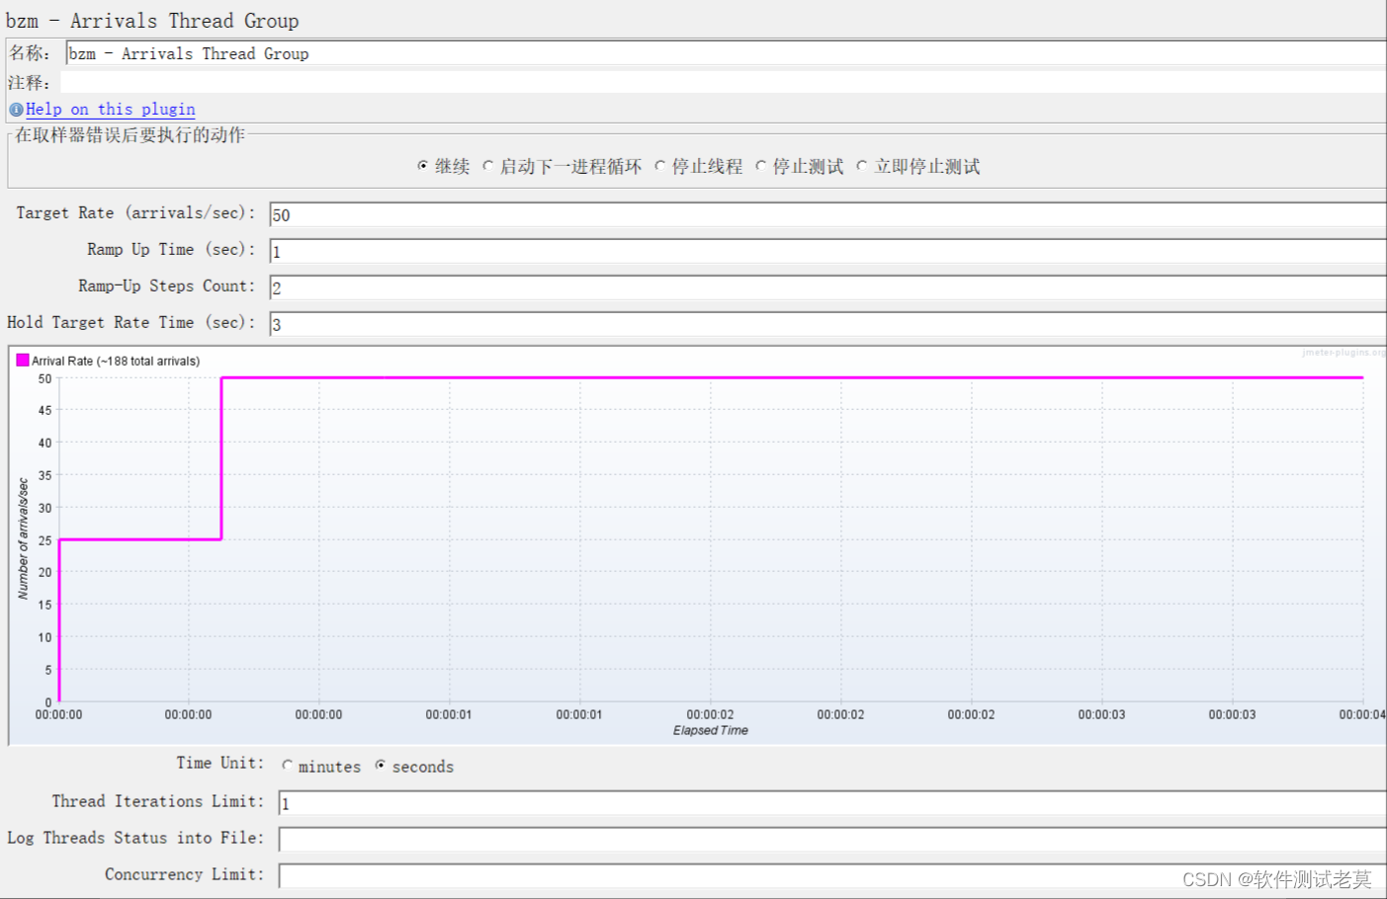Click the 00:00:01 first tick label
Viewport: 1387px width, 899px height.
tap(449, 714)
